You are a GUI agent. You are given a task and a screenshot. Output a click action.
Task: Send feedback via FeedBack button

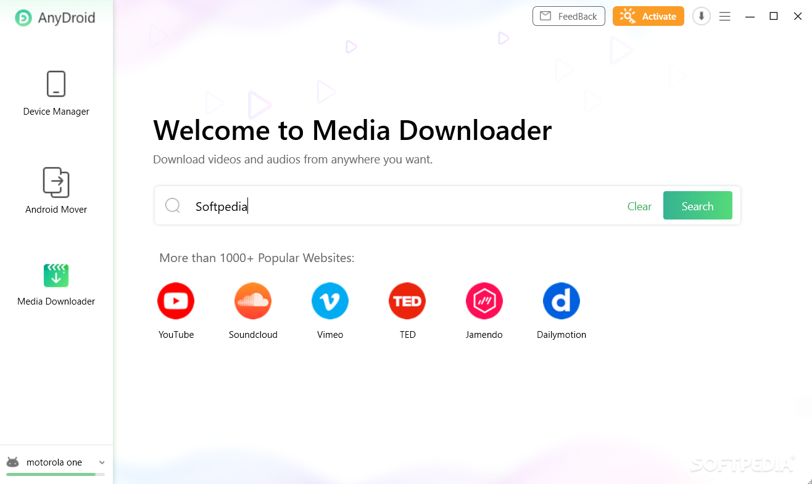coord(569,16)
